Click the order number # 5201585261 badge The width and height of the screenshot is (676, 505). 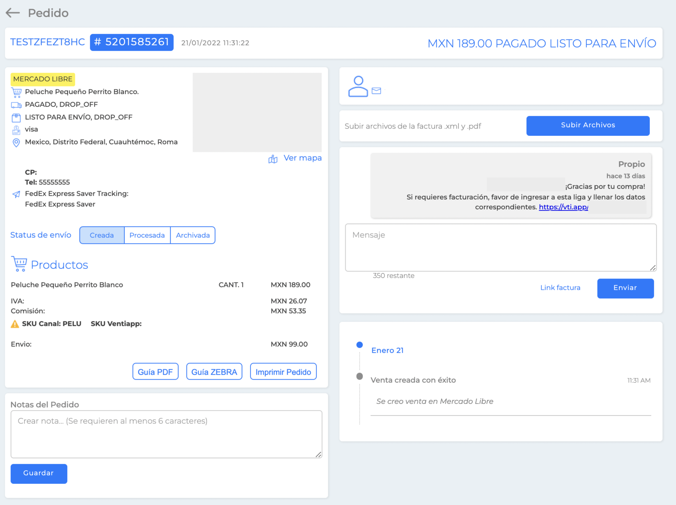click(132, 42)
